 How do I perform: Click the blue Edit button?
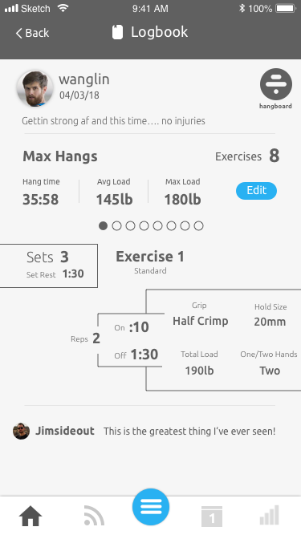pyautogui.click(x=256, y=190)
